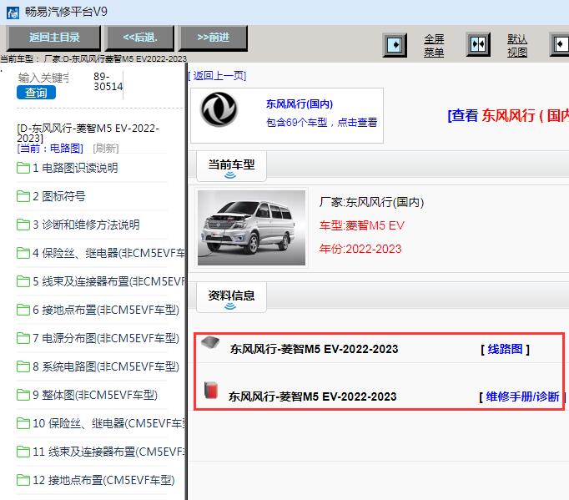
Task: Click folder icon beside 图标符号
Action: coord(23,196)
